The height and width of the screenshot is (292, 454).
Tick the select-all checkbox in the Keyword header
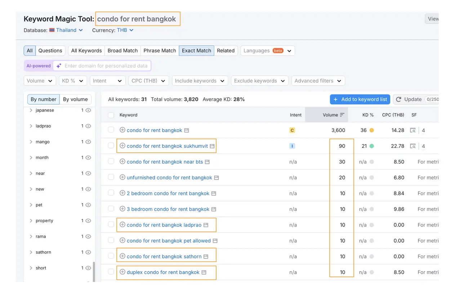(x=111, y=115)
